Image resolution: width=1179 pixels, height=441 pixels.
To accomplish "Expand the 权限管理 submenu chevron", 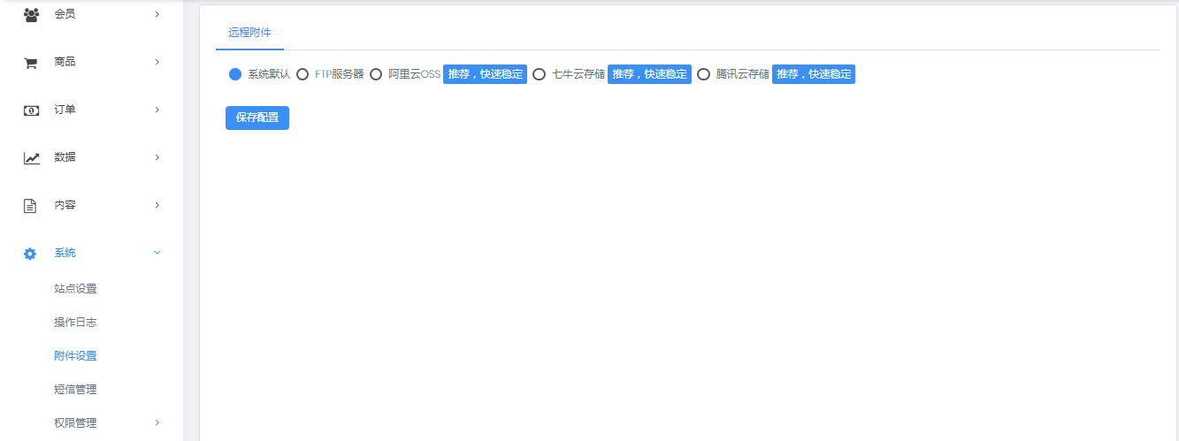I will [x=157, y=422].
